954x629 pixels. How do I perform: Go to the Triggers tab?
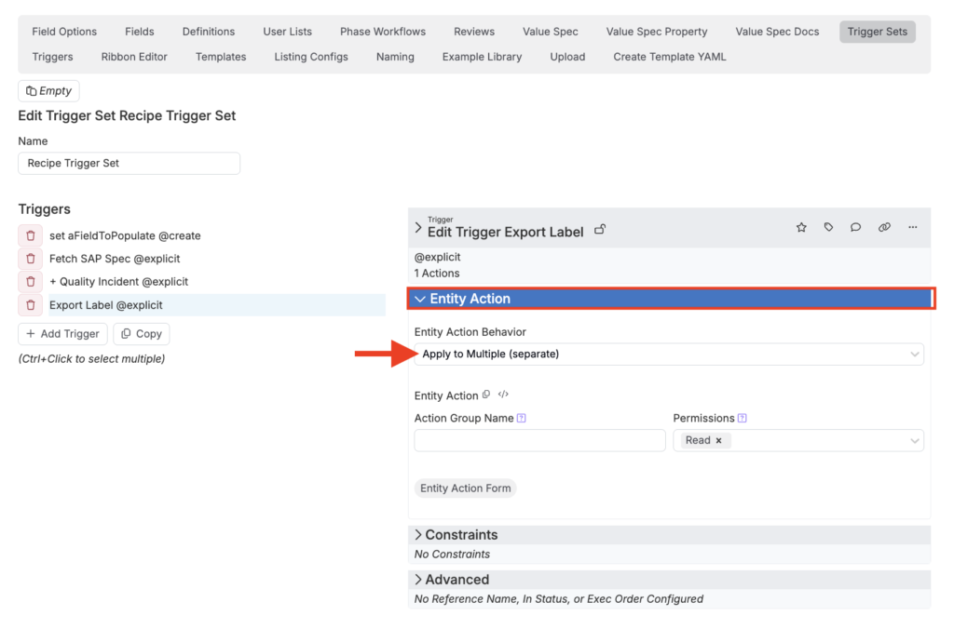52,57
